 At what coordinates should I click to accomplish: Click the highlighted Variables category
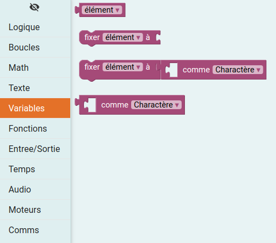pos(35,108)
